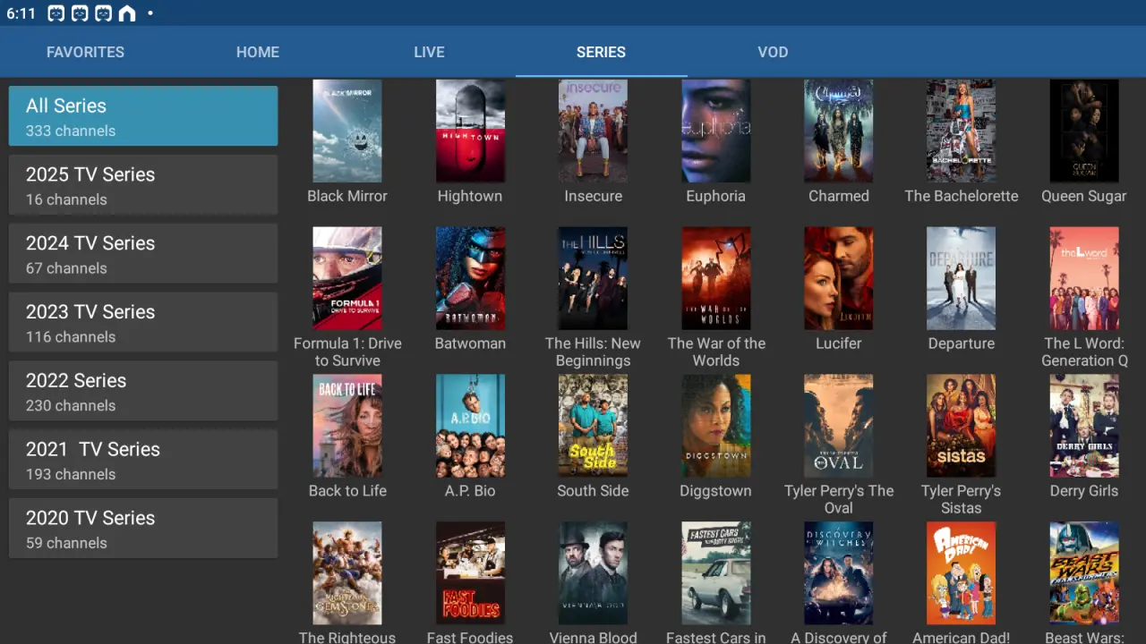Open The L Word: Generation Q poster
Viewport: 1146px width, 644px height.
[1084, 278]
